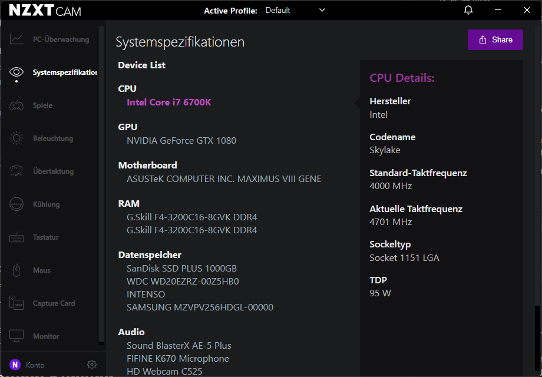Open the notifications bell

(x=468, y=10)
